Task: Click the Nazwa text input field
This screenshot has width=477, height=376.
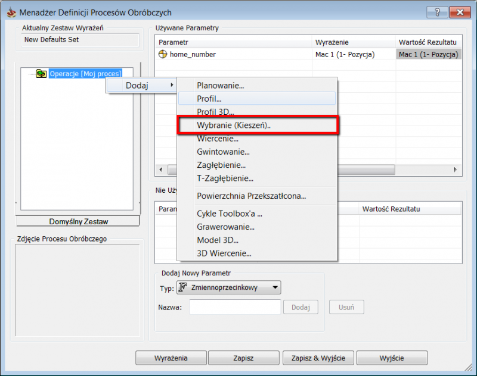Action: (235, 307)
